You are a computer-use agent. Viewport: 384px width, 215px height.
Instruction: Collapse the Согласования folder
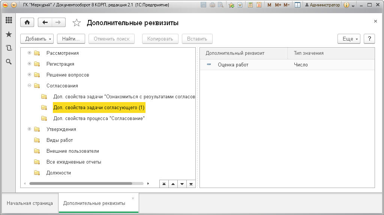click(x=29, y=85)
